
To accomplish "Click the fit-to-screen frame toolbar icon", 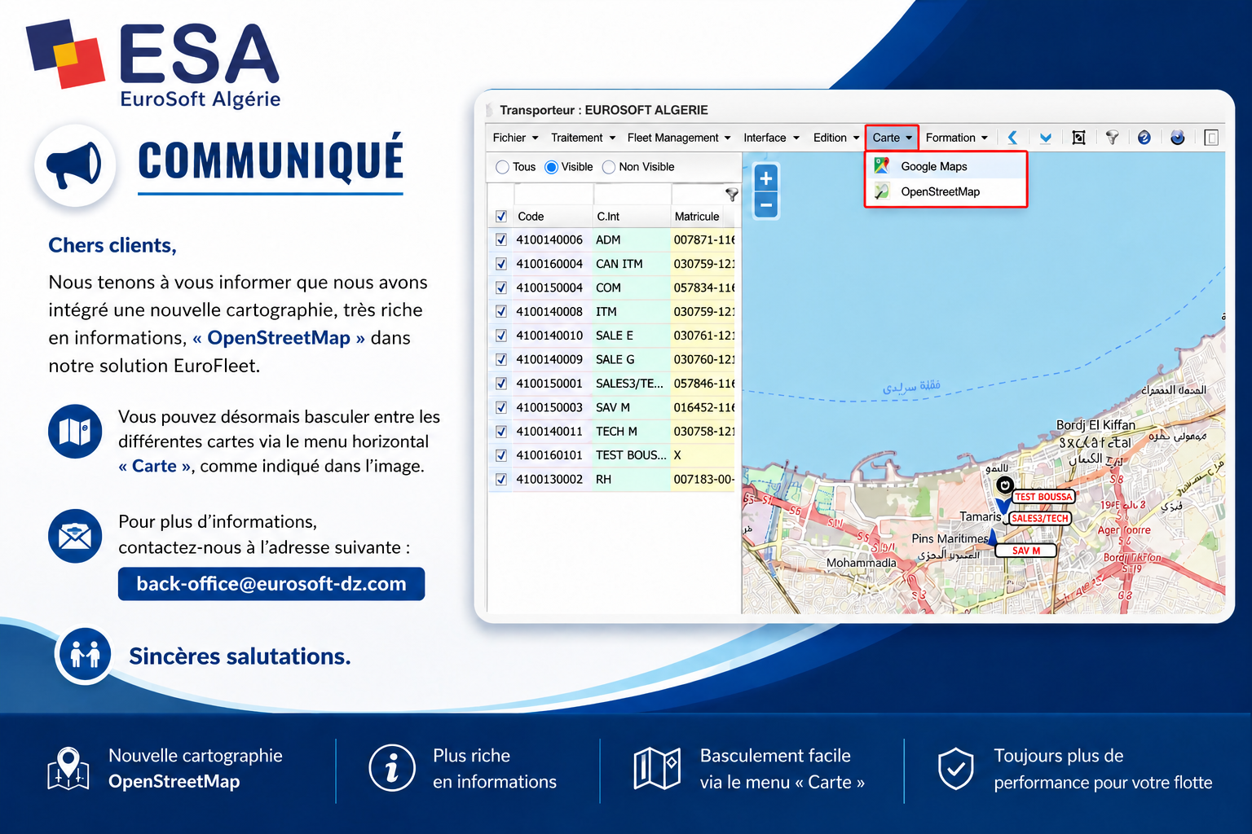I will coord(1078,138).
